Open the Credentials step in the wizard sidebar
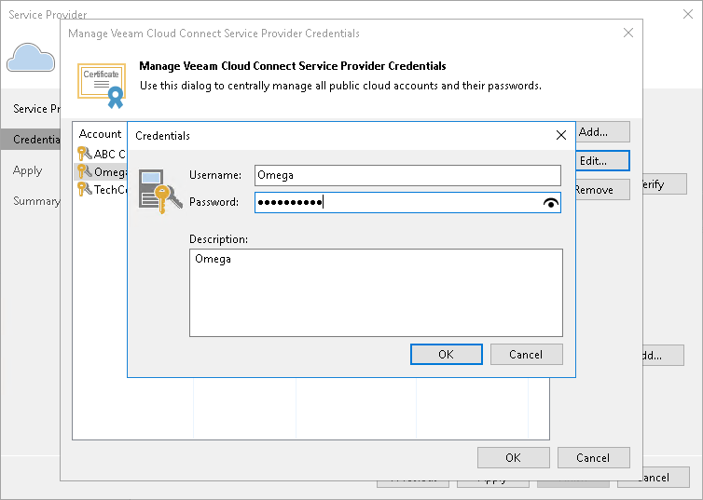The image size is (703, 500). (31, 140)
